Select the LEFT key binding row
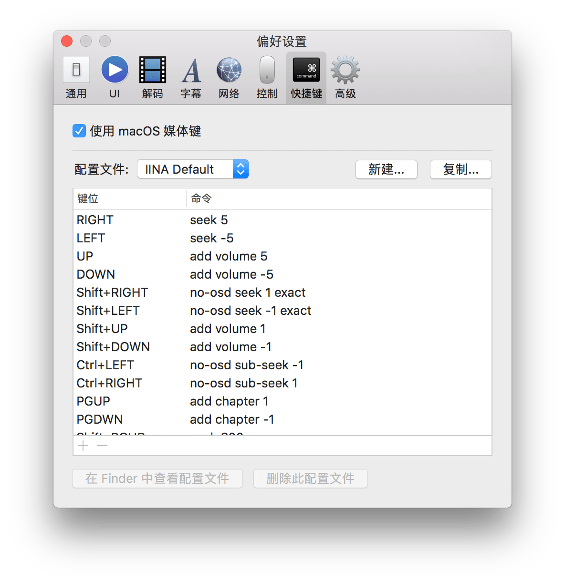The height and width of the screenshot is (584, 565). 282,238
